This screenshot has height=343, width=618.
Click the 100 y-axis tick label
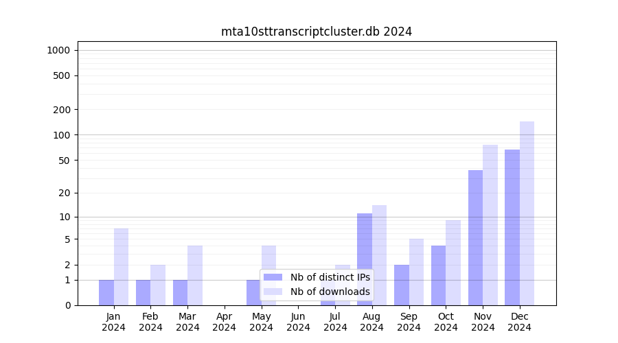pyautogui.click(x=61, y=135)
